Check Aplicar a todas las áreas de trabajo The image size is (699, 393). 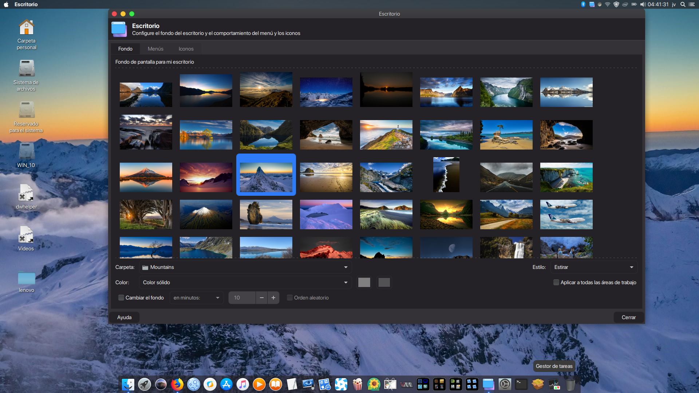pos(556,282)
